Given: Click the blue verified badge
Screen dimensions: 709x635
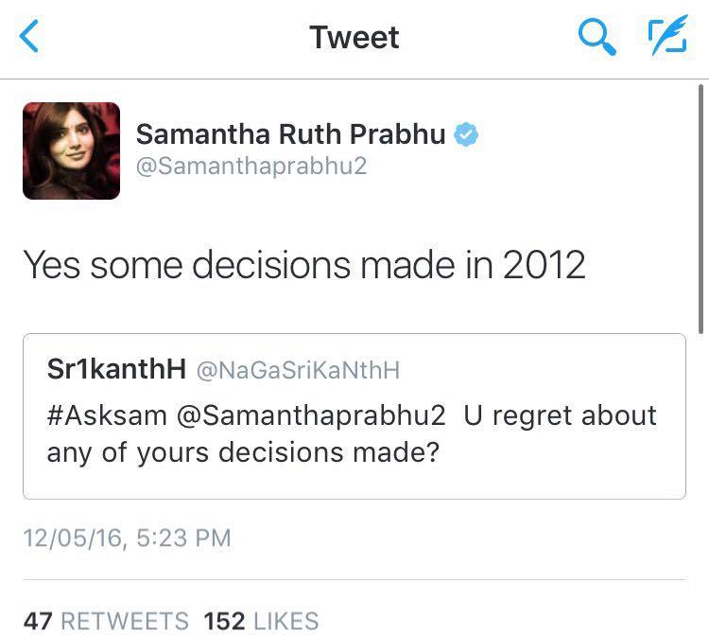Looking at the screenshot, I should 466,134.
